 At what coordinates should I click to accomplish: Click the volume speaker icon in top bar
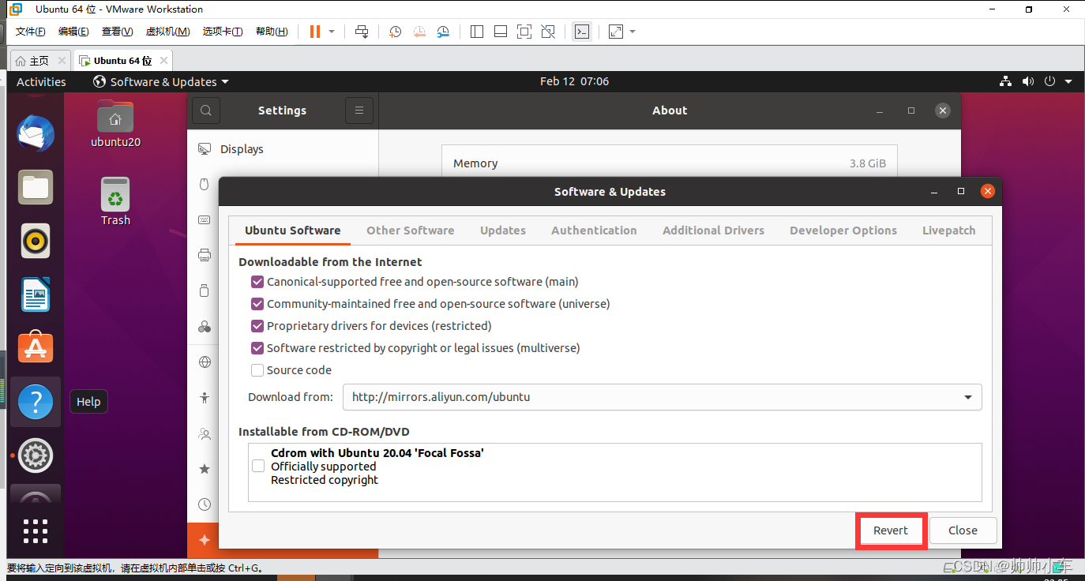[1027, 81]
